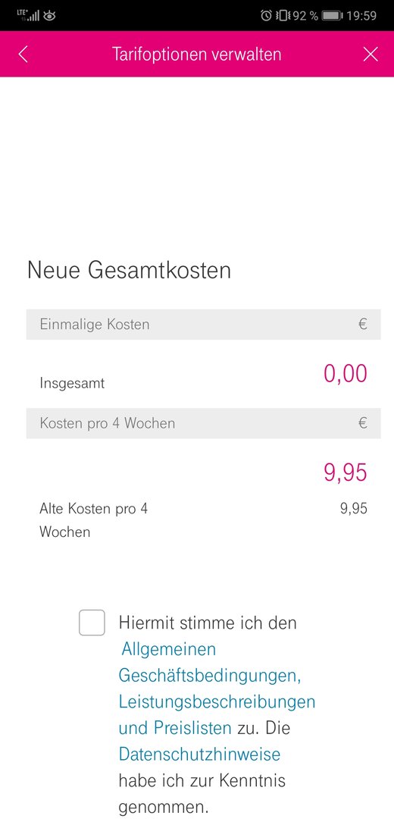Screen dimensions: 394x819
Task: Tap the magenta 9,95 new cost amount
Action: point(346,472)
